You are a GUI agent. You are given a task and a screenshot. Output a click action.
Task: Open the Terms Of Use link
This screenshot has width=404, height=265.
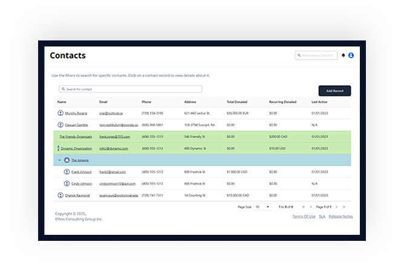click(x=304, y=216)
